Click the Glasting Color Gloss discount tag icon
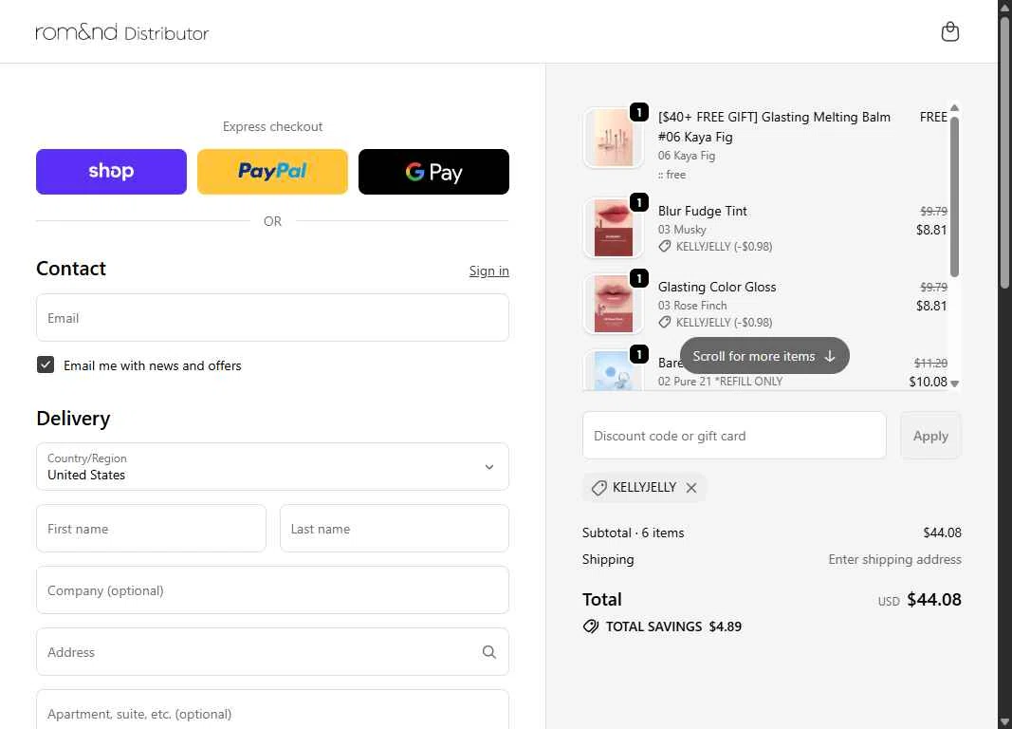The height and width of the screenshot is (729, 1012). 665,322
